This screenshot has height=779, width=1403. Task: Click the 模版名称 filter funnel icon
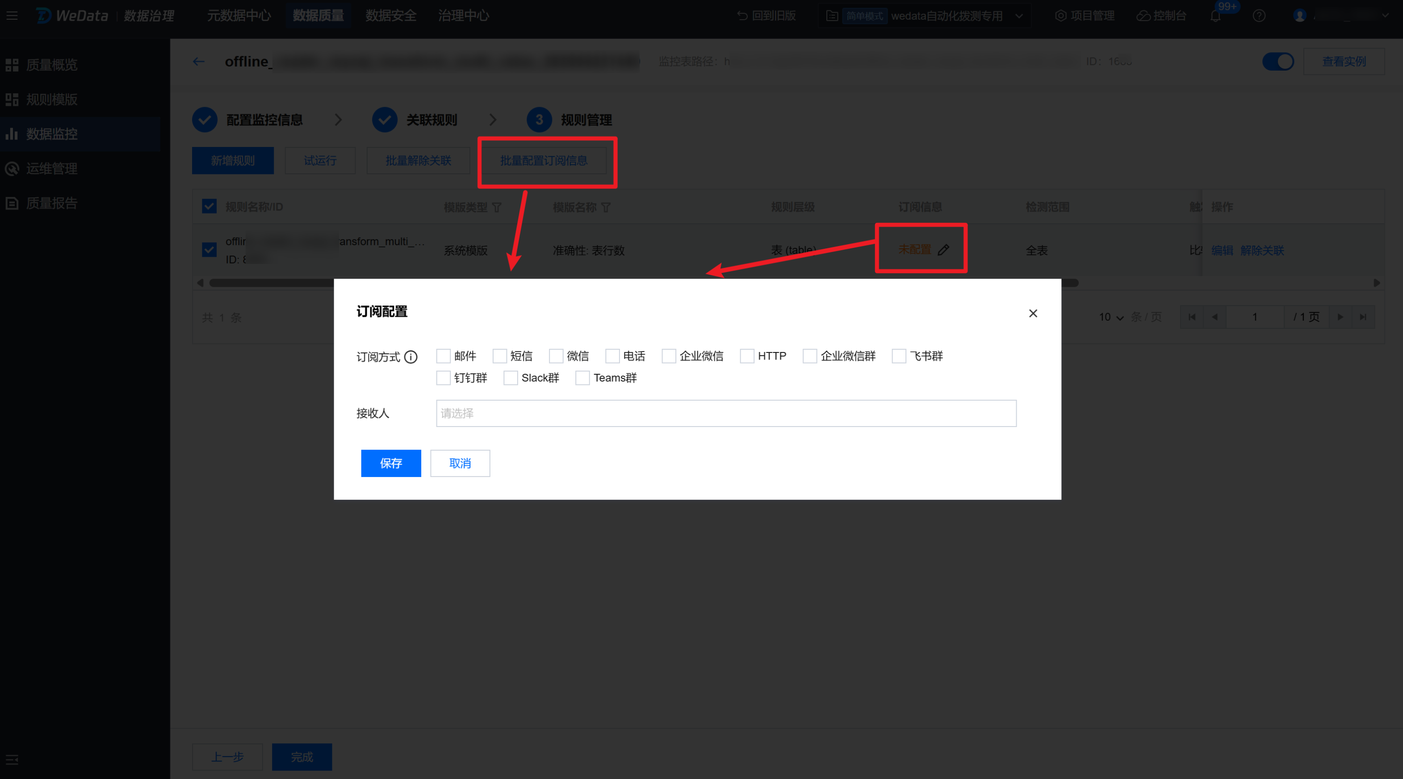click(x=606, y=207)
